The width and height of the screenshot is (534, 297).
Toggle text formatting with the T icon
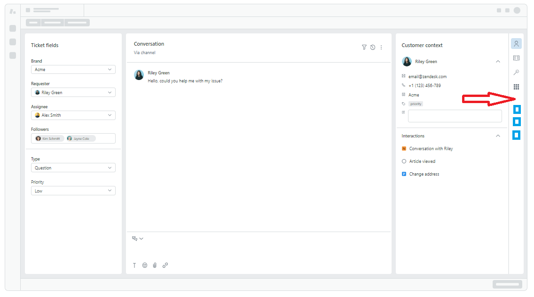click(134, 265)
